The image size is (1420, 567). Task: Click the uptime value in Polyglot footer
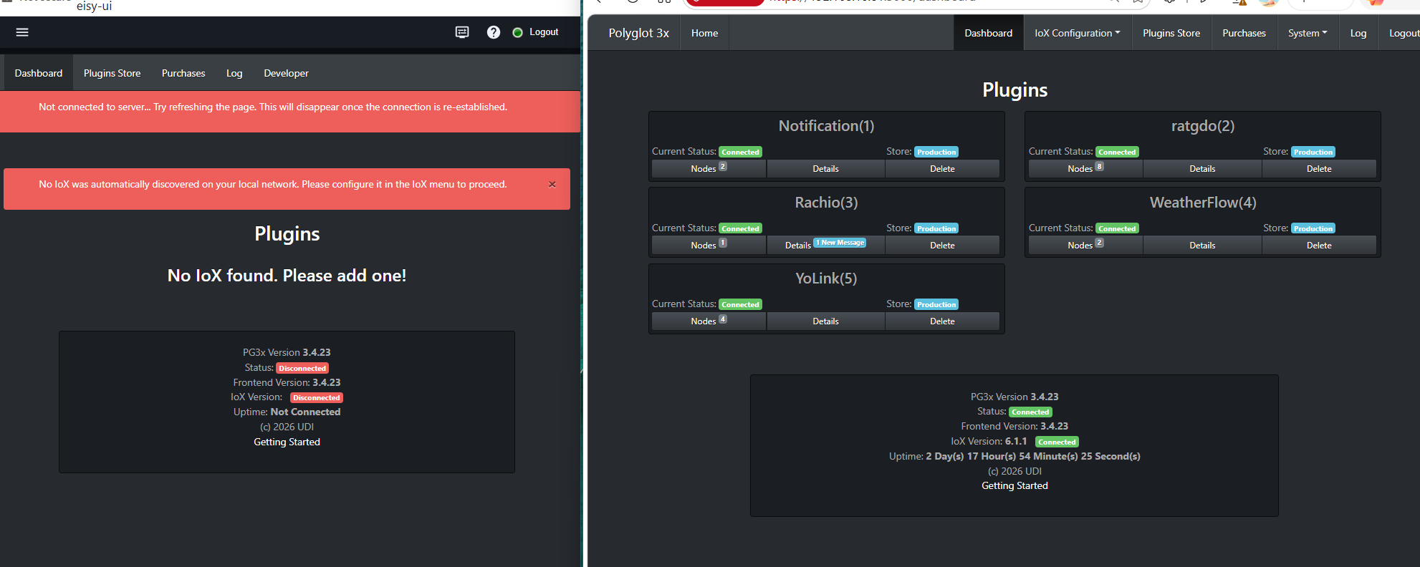click(x=1033, y=456)
